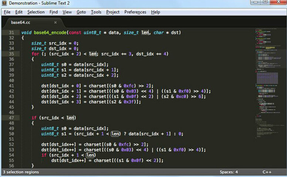Open the Goto menu

coord(81,12)
